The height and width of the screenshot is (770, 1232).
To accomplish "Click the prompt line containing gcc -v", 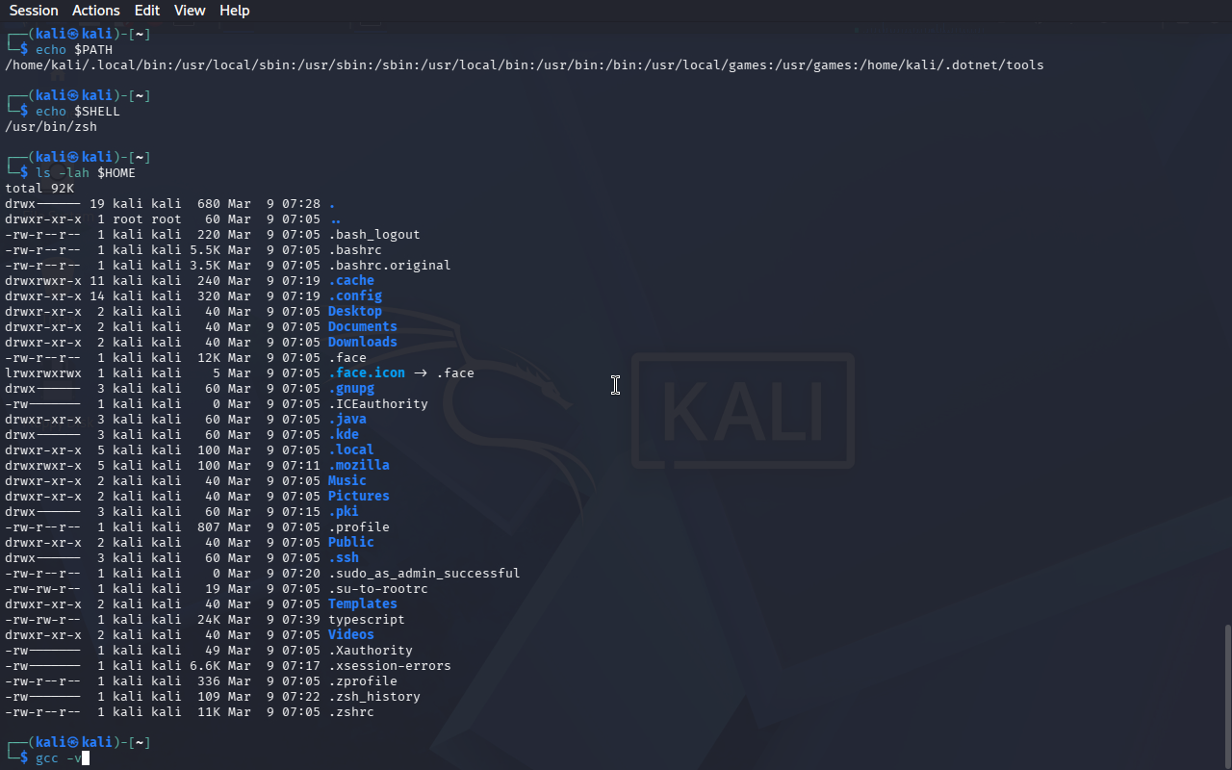I will 59,758.
